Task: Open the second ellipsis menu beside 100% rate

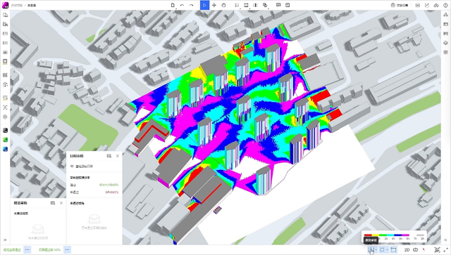Action: [x=67, y=249]
